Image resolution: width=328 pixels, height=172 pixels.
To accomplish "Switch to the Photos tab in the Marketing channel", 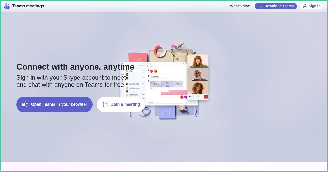I will (x=161, y=66).
